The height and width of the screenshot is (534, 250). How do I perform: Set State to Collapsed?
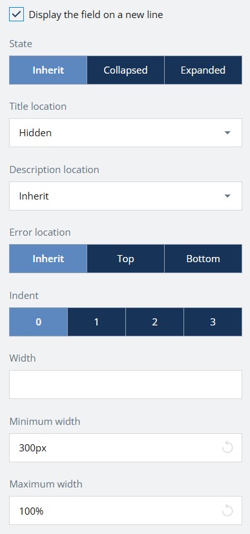(126, 70)
